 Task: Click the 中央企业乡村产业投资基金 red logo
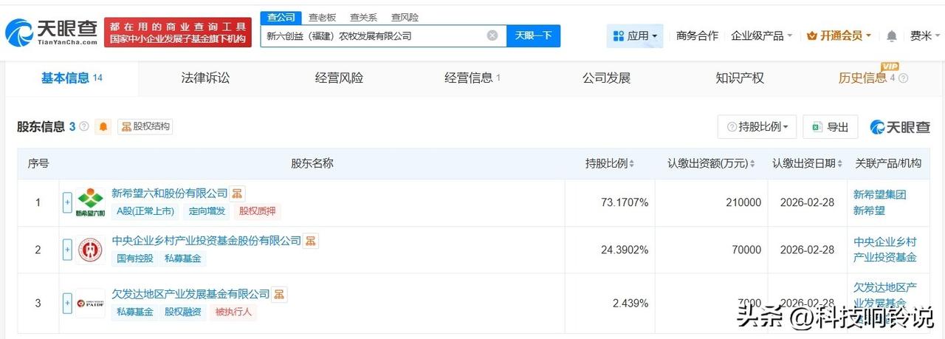[91, 250]
